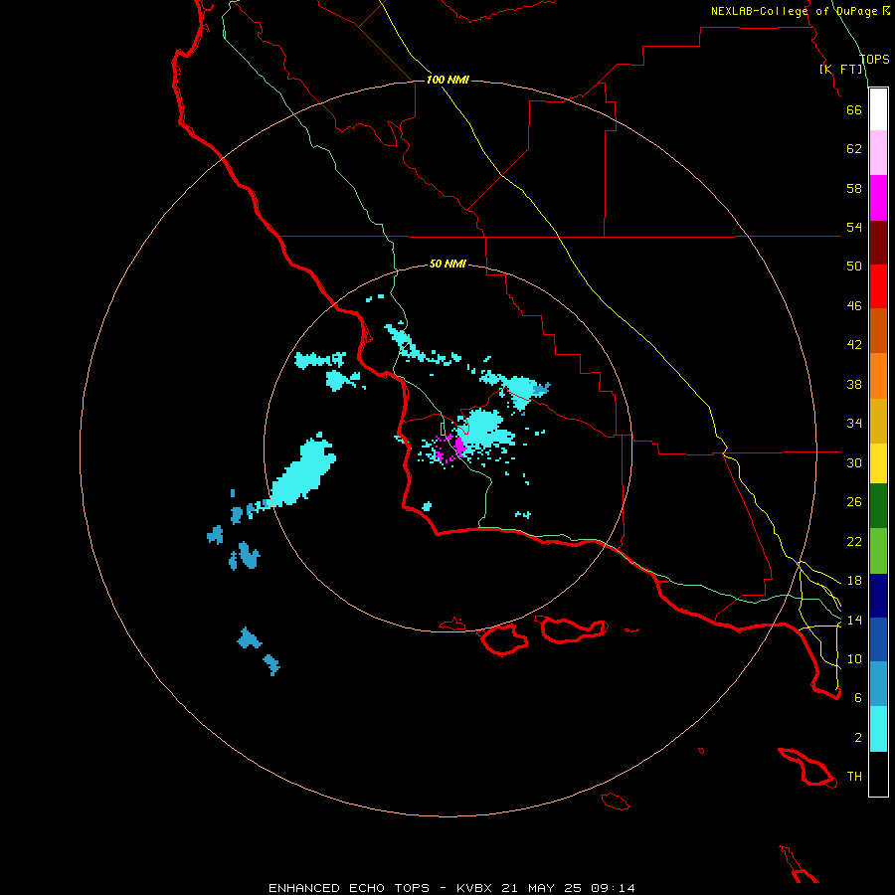
Task: Select the dark red (maroon) legend swatch
Action: click(x=878, y=243)
